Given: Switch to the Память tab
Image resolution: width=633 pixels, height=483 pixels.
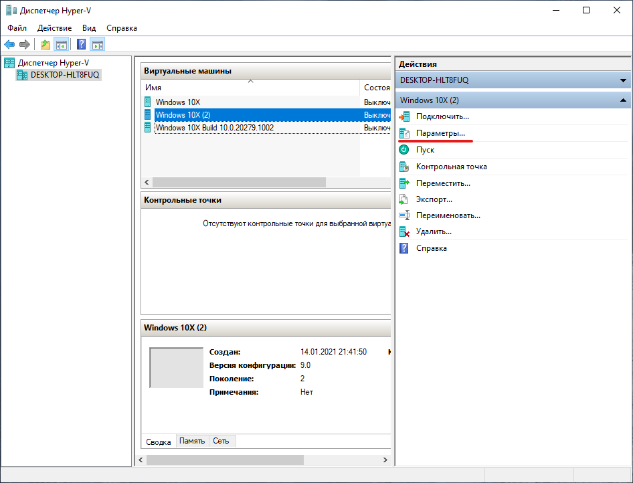Looking at the screenshot, I should [192, 441].
